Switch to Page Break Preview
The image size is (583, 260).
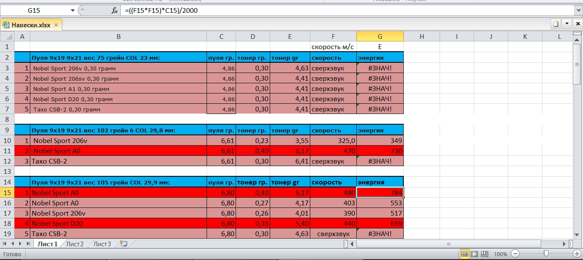click(485, 254)
